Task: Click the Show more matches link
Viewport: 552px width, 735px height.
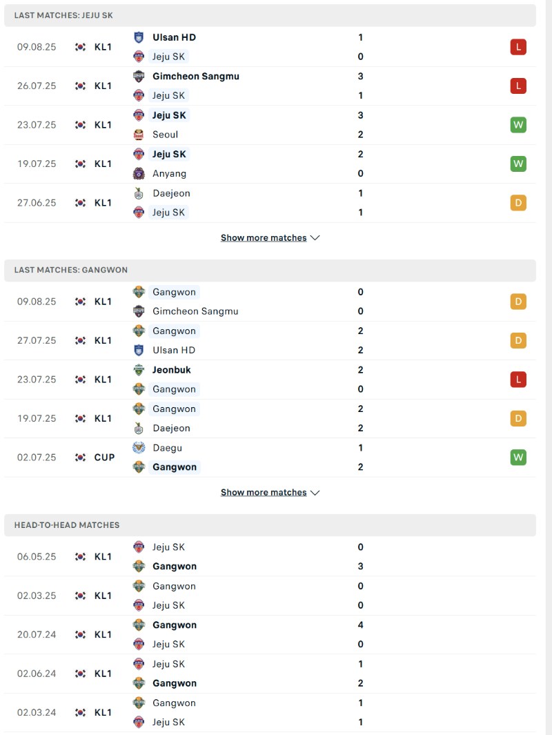Action: (263, 237)
